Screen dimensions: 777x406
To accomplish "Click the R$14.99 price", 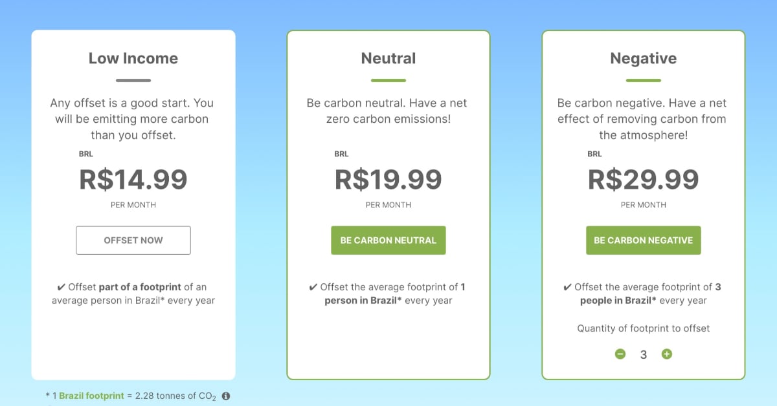I will tap(133, 179).
